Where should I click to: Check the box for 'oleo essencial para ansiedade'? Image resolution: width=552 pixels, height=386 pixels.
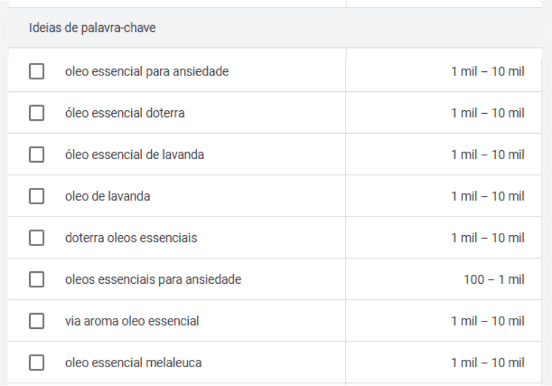[36, 72]
